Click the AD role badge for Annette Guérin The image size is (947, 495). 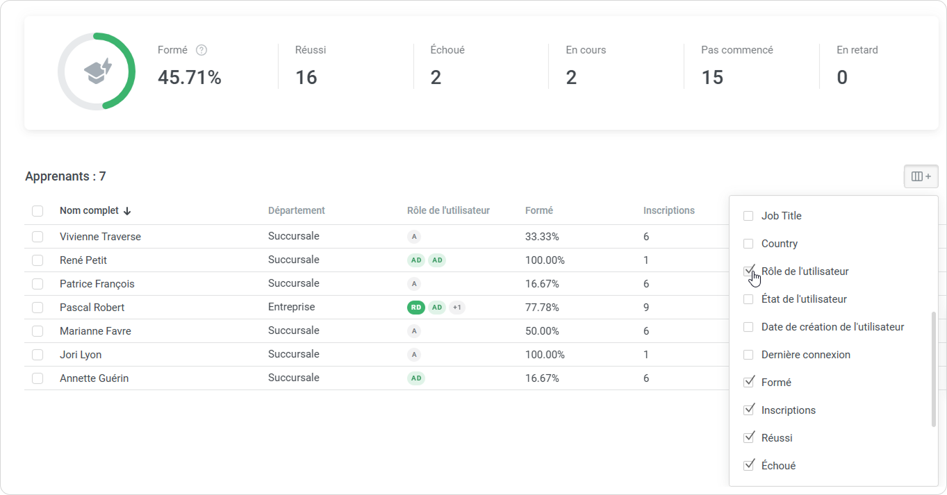point(415,378)
